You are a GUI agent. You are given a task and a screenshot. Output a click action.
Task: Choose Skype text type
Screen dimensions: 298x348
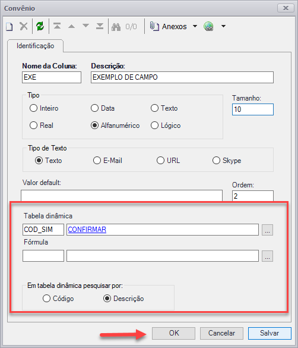pyautogui.click(x=227, y=161)
